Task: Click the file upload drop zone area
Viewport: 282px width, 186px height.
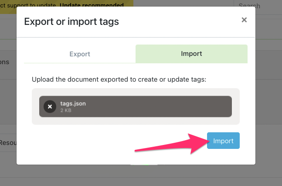Action: point(136,121)
